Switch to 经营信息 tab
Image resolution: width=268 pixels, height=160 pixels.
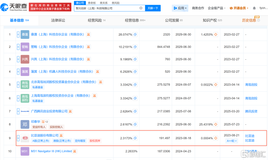pos(135,20)
